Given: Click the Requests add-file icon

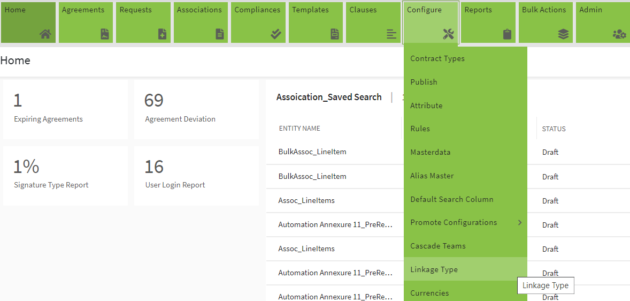Looking at the screenshot, I should 162,34.
